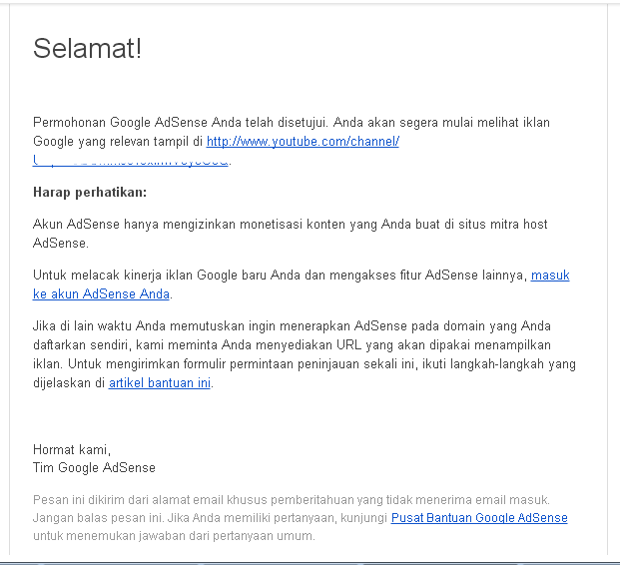
Task: Visit 'Pusat Bantuan Google AdSense' link
Action: (x=479, y=518)
